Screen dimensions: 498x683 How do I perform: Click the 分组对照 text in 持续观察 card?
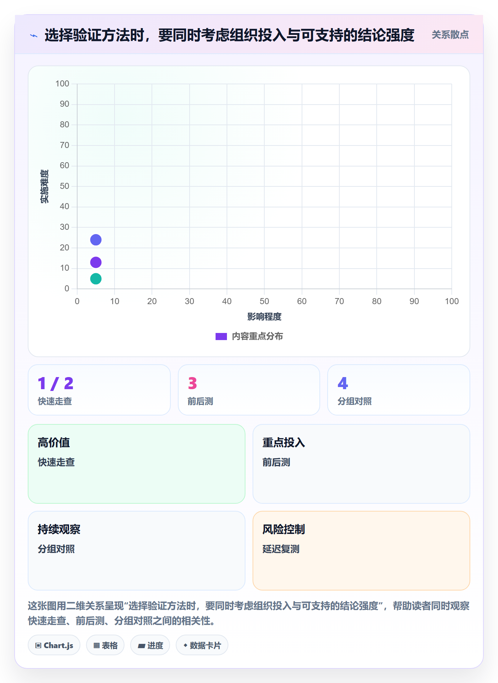[x=56, y=549]
